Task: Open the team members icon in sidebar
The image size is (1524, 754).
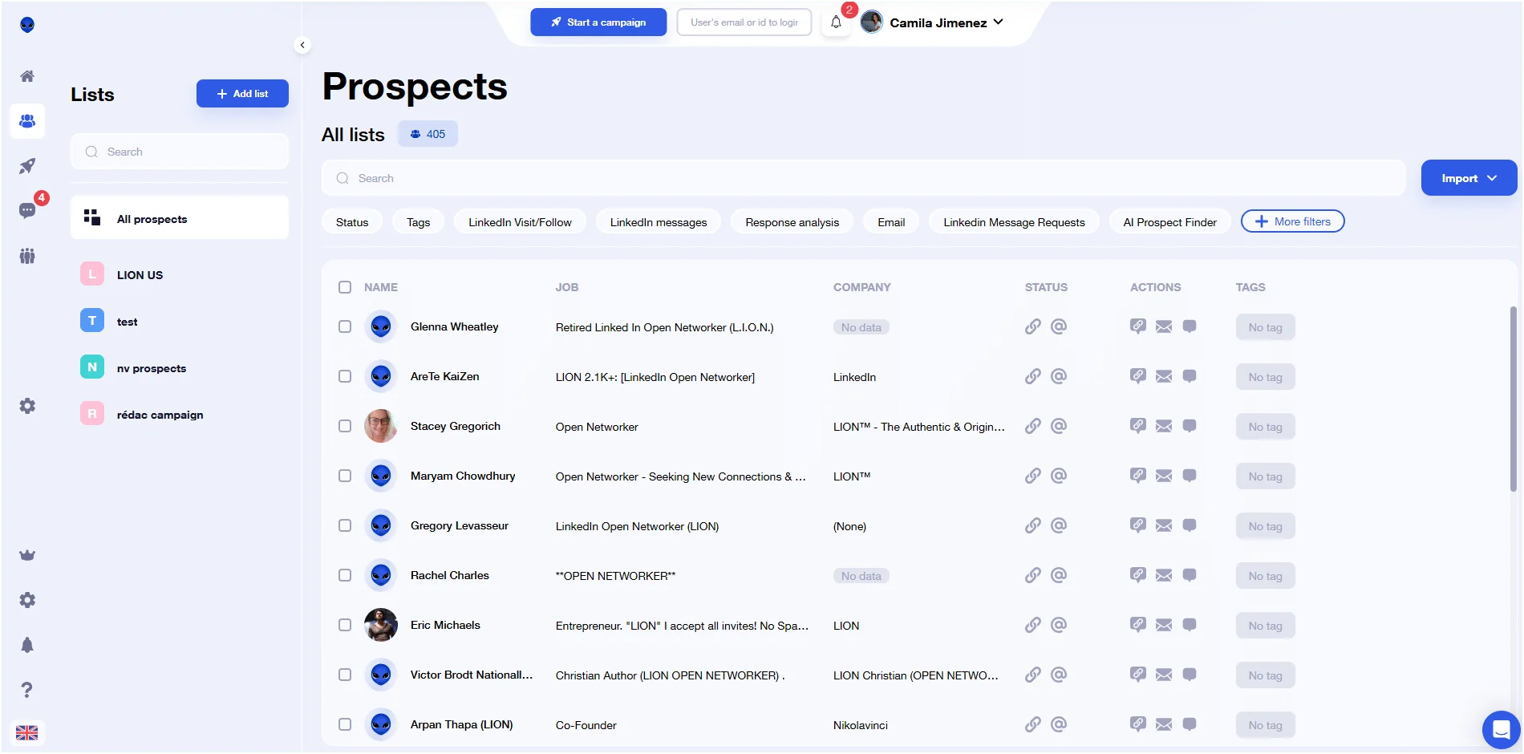Action: pyautogui.click(x=27, y=256)
